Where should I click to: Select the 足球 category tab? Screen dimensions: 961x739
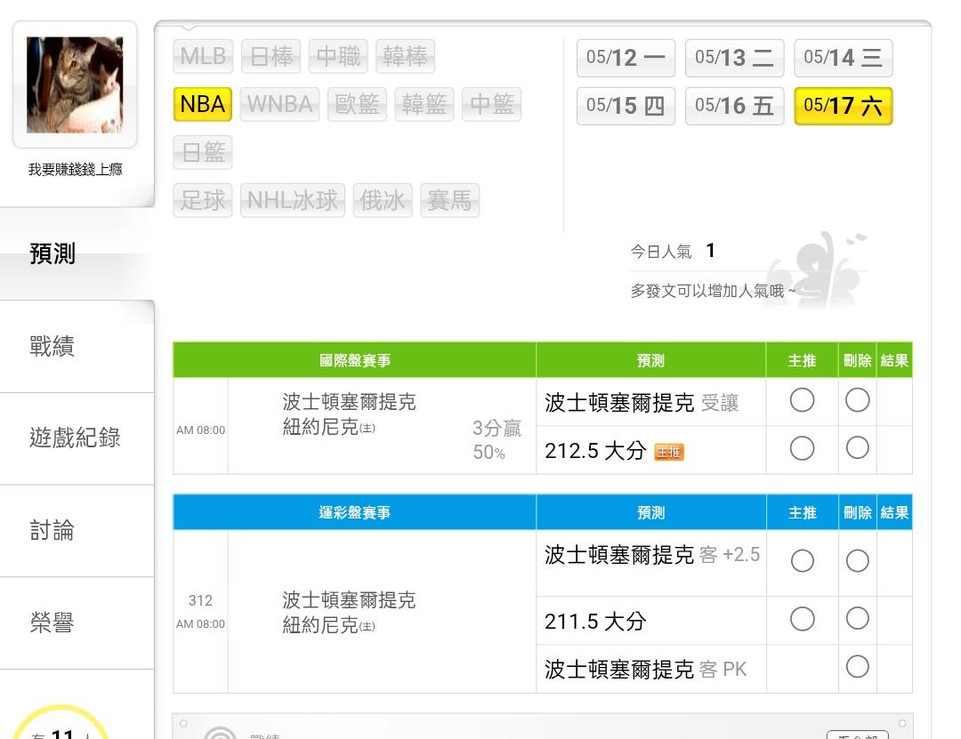pos(203,200)
